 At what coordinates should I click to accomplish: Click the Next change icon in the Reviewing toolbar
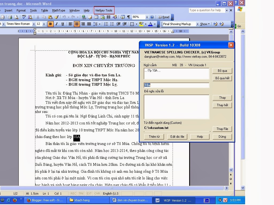(x=222, y=24)
